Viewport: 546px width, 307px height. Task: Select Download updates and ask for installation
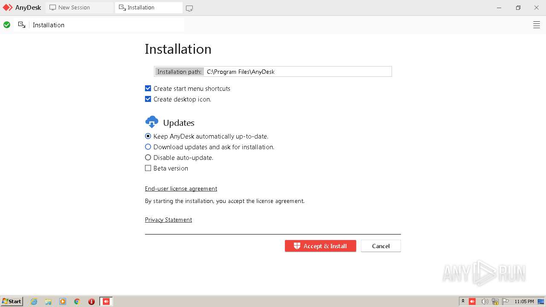click(148, 147)
